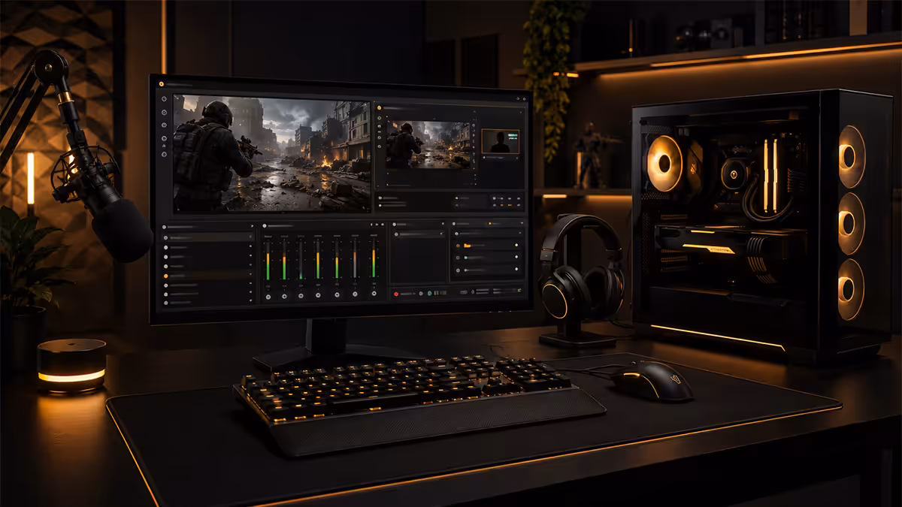The height and width of the screenshot is (507, 902).
Task: Select the webcam thumbnail with orange border
Action: tap(501, 141)
